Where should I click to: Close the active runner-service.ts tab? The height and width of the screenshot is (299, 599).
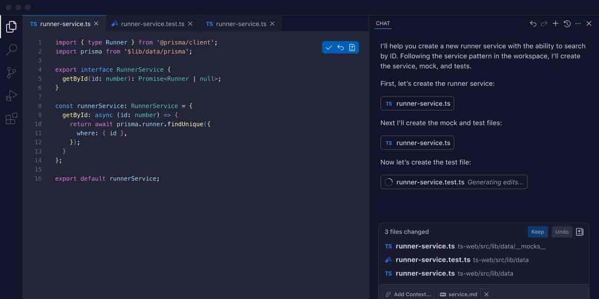tap(96, 24)
